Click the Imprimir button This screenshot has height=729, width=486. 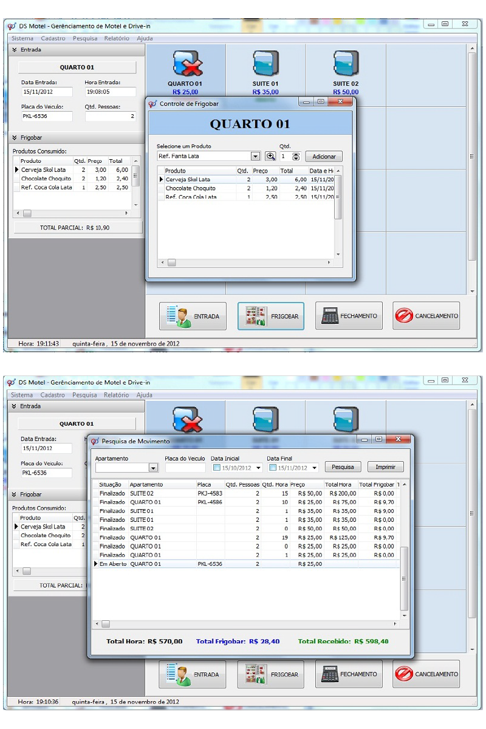tap(386, 467)
